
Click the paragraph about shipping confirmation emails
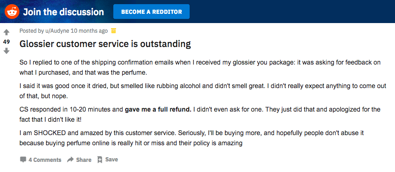click(200, 67)
